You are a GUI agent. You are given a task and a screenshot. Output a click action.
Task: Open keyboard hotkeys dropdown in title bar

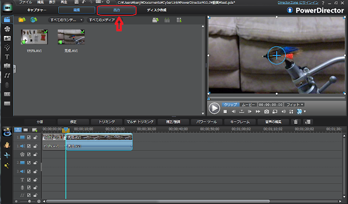click(x=99, y=2)
